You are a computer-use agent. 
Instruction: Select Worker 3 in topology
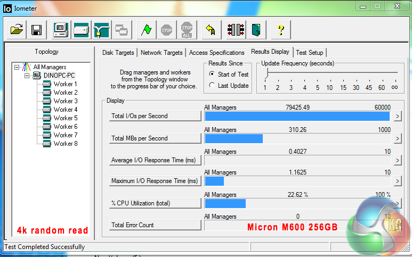pyautogui.click(x=66, y=101)
